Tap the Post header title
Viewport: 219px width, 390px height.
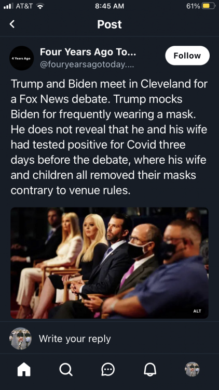109,24
